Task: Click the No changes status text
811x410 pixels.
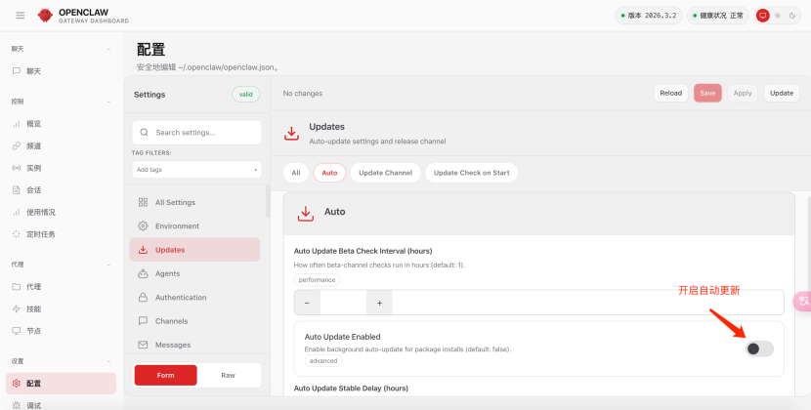Action: click(x=303, y=94)
